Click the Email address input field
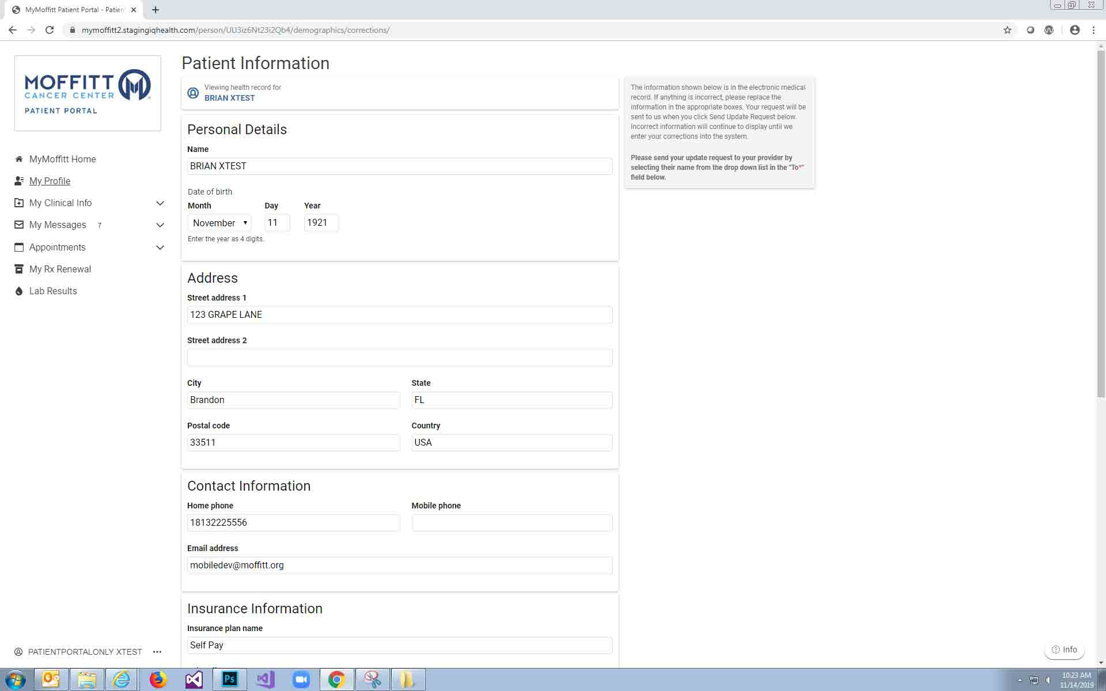This screenshot has height=691, width=1106. [399, 565]
